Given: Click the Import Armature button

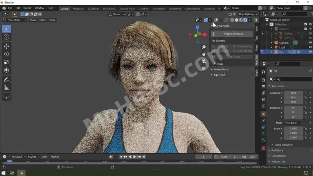Looking at the screenshot, I should coord(232,34).
